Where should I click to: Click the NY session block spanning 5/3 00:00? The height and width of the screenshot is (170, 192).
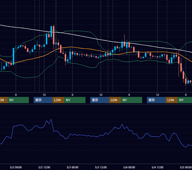point(75,100)
